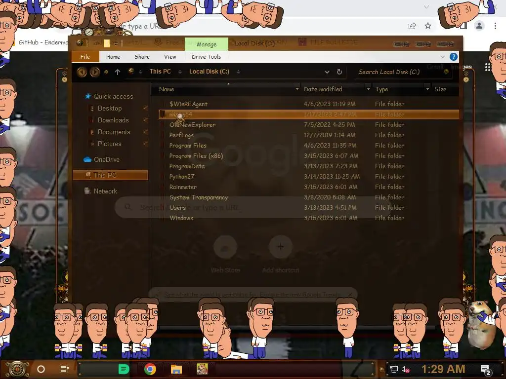Select the System Transparency folder
The width and height of the screenshot is (506, 379).
[199, 197]
